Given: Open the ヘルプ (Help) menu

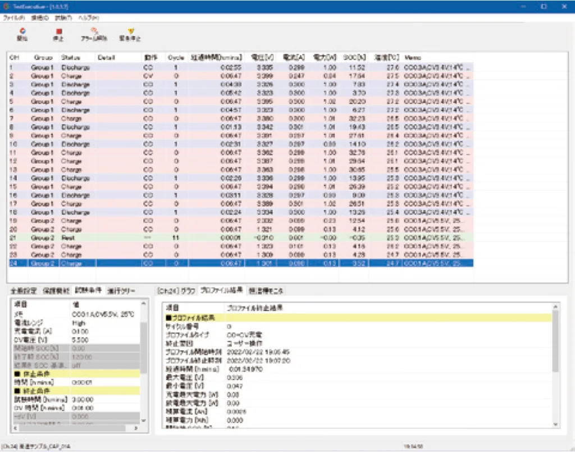Looking at the screenshot, I should pyautogui.click(x=89, y=18).
